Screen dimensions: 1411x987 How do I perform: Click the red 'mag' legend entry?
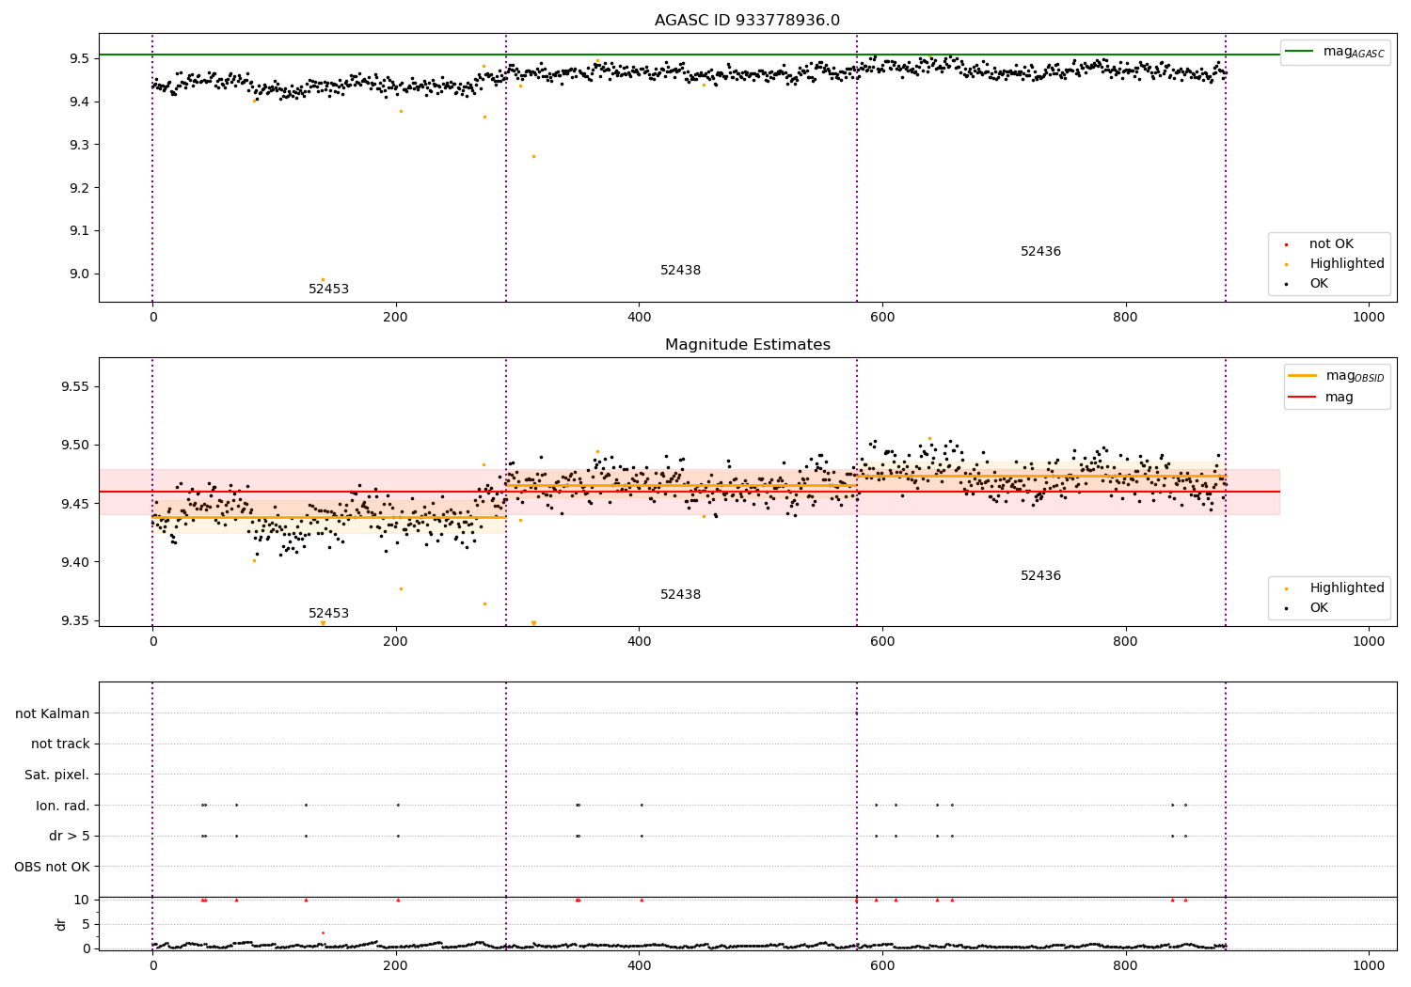pyautogui.click(x=1322, y=398)
